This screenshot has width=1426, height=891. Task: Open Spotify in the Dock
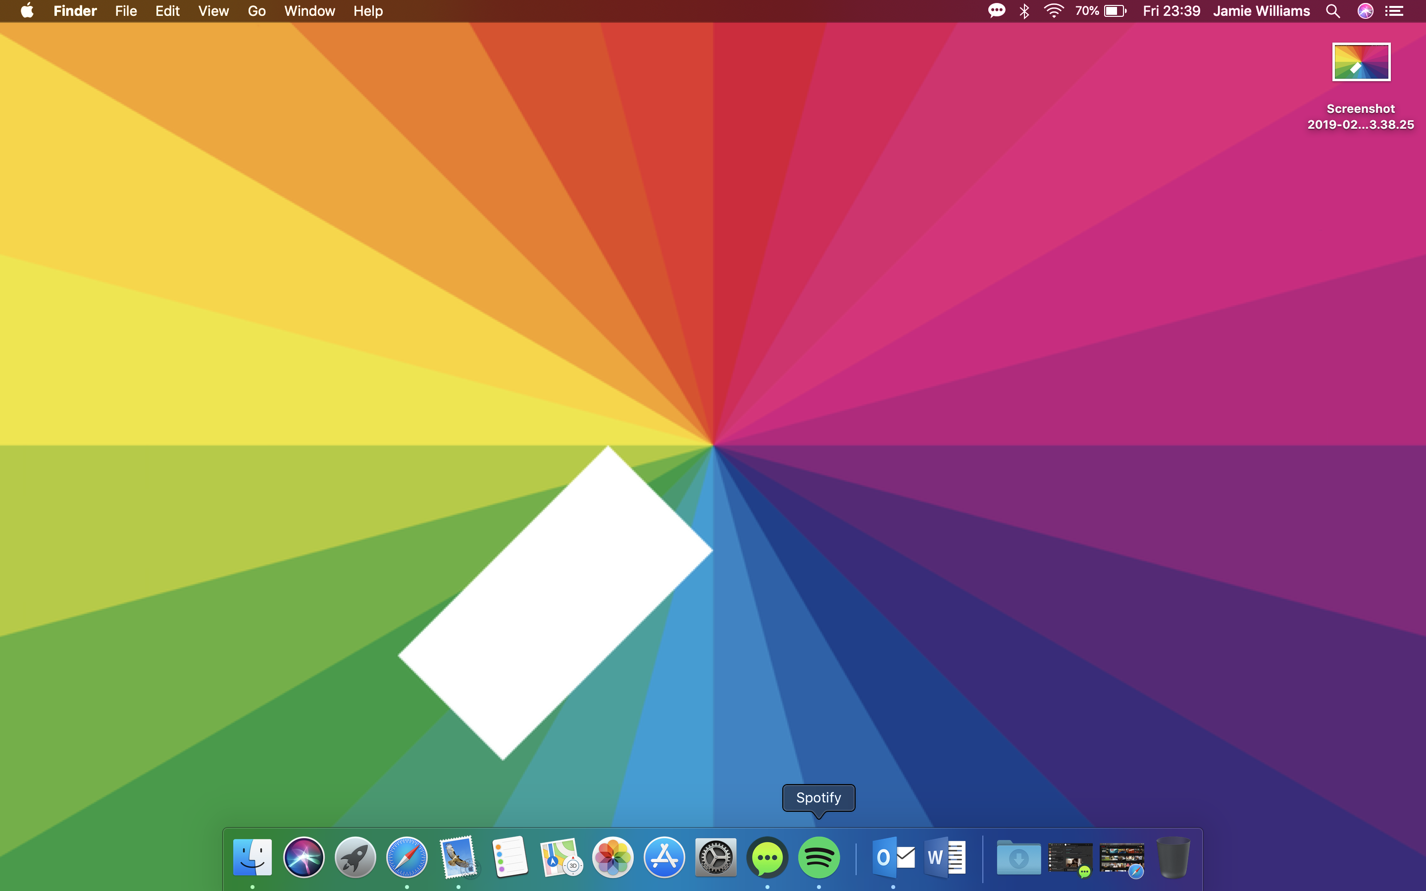pyautogui.click(x=818, y=857)
